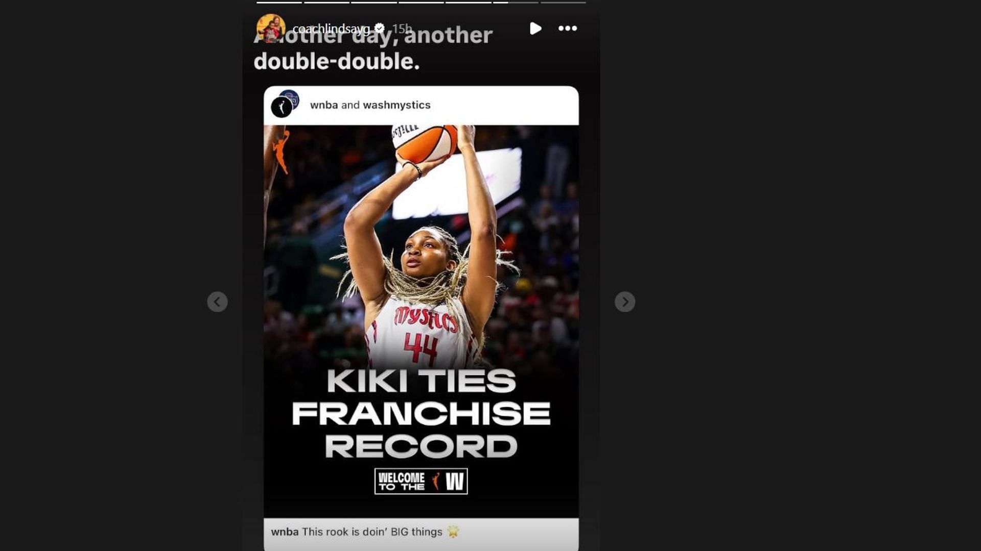Click the partially filled sixth progress segment

516,3
